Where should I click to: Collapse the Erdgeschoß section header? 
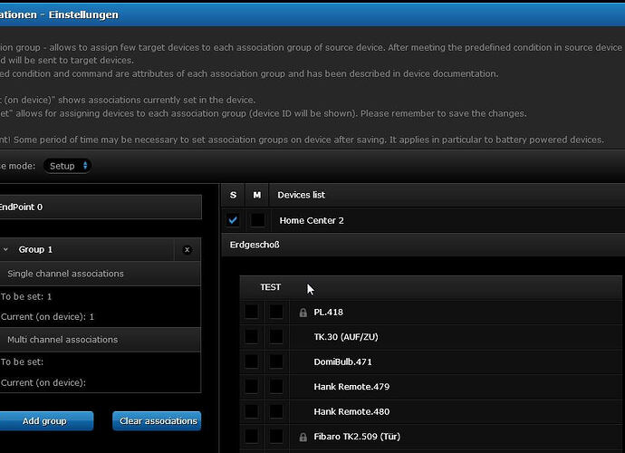(x=422, y=245)
